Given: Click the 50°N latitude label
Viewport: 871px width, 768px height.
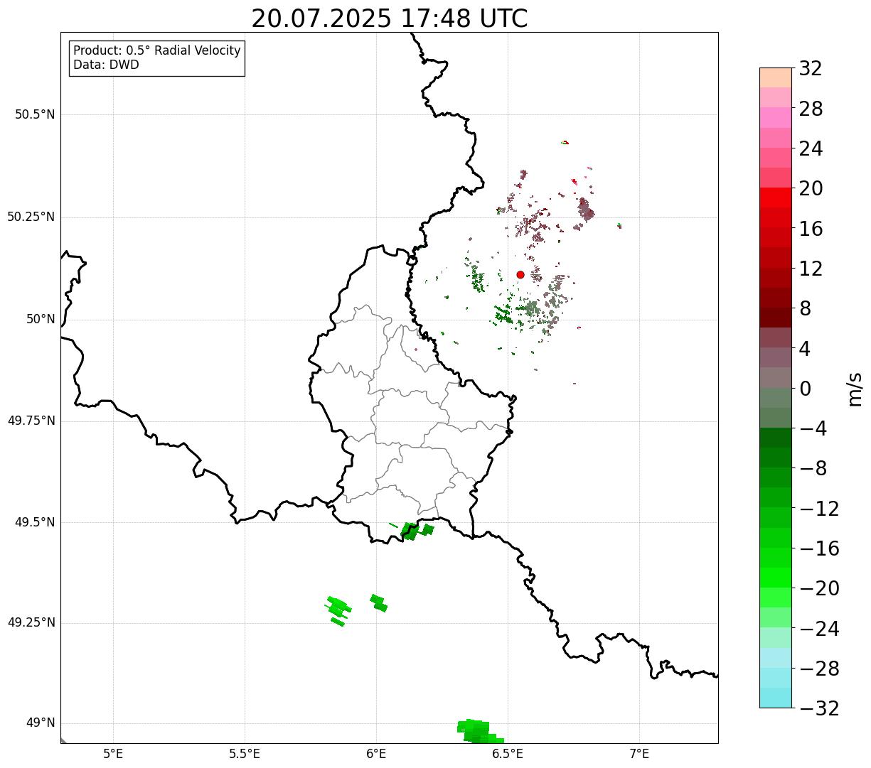Looking at the screenshot, I should tap(41, 319).
